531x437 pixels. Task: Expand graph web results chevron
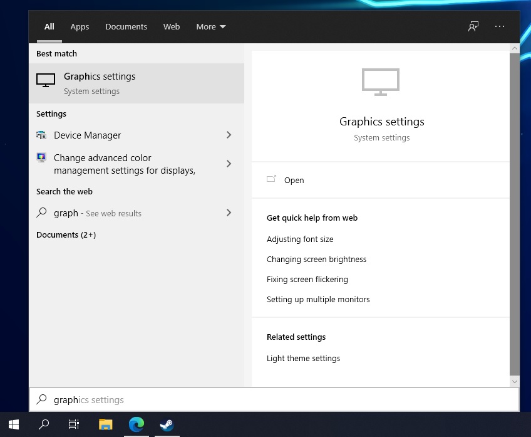(229, 213)
